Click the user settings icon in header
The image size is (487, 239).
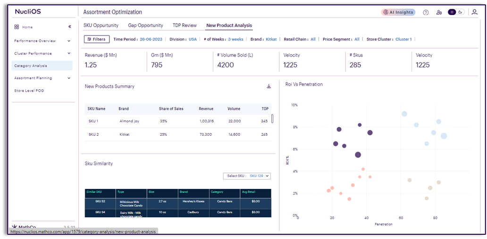click(x=439, y=12)
